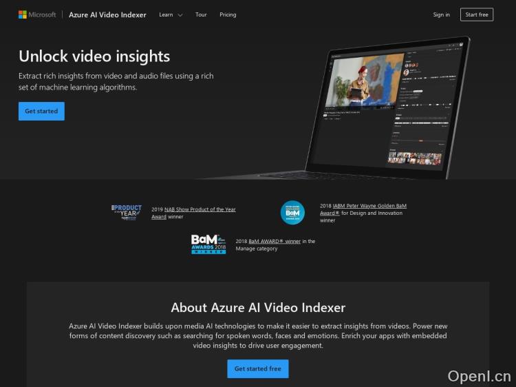Expand the Learn dropdown menu

point(166,14)
